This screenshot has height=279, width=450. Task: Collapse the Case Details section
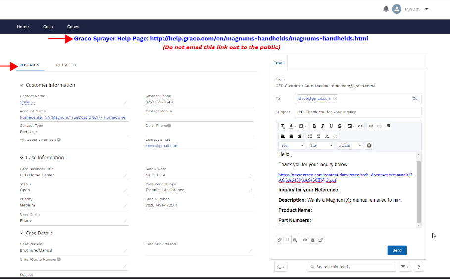(x=21, y=233)
